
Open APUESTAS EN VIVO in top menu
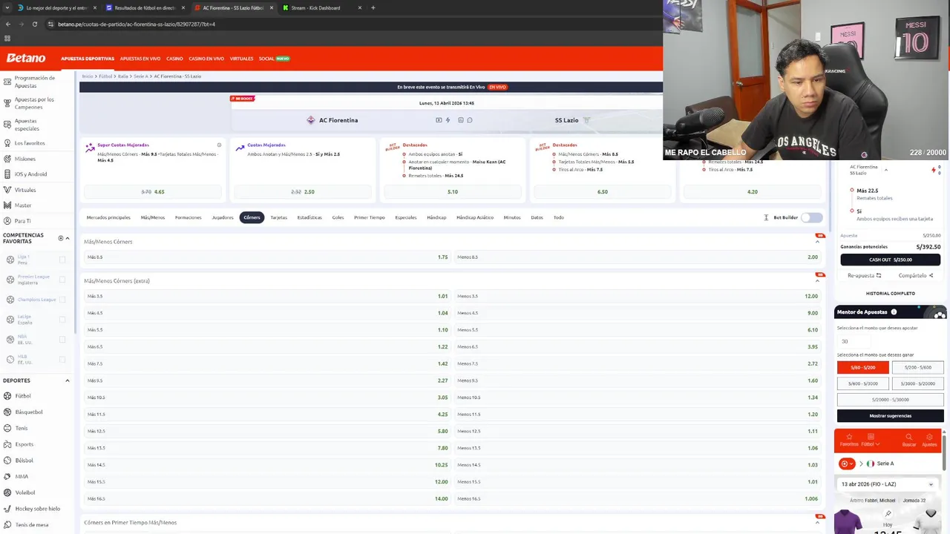point(140,59)
